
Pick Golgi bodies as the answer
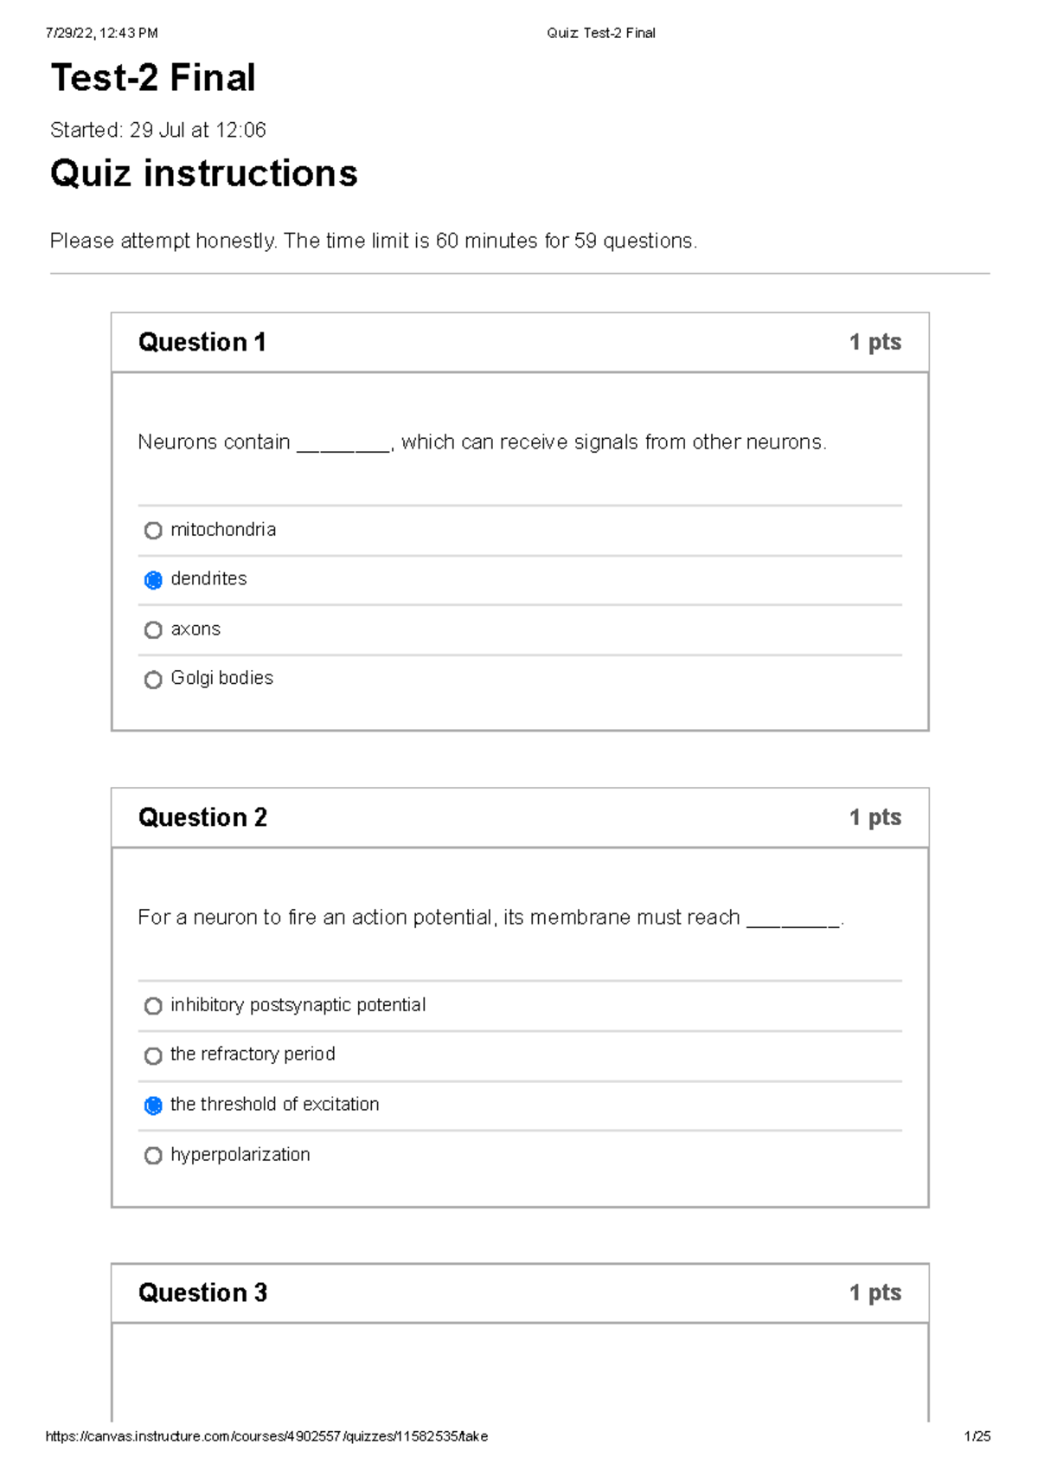[153, 679]
